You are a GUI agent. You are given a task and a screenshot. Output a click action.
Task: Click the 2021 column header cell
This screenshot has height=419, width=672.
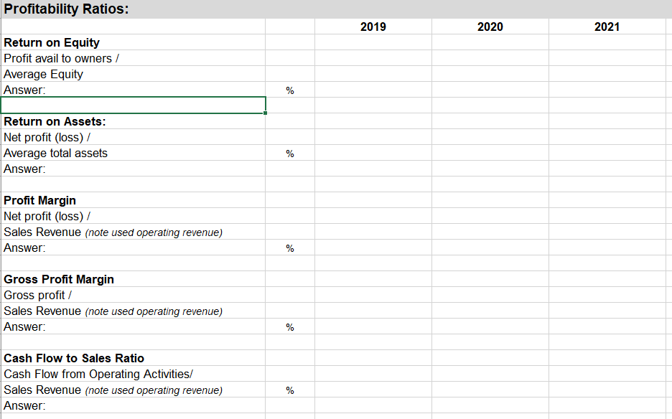click(607, 27)
